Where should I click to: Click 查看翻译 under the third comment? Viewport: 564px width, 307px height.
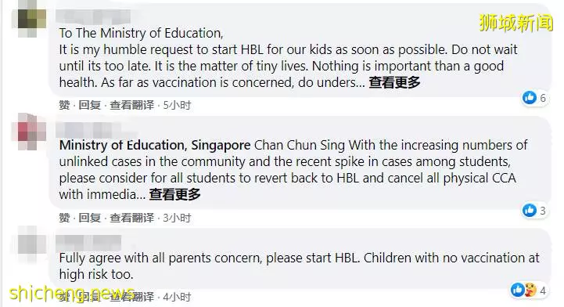pos(131,297)
